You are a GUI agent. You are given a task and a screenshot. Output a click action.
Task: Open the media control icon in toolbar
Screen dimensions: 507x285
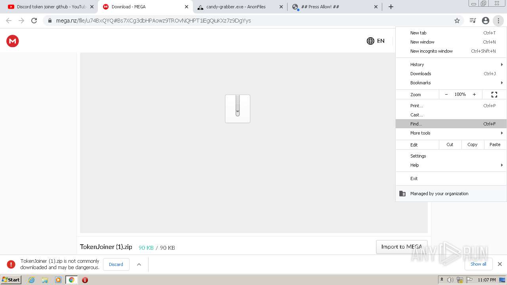[x=473, y=21]
